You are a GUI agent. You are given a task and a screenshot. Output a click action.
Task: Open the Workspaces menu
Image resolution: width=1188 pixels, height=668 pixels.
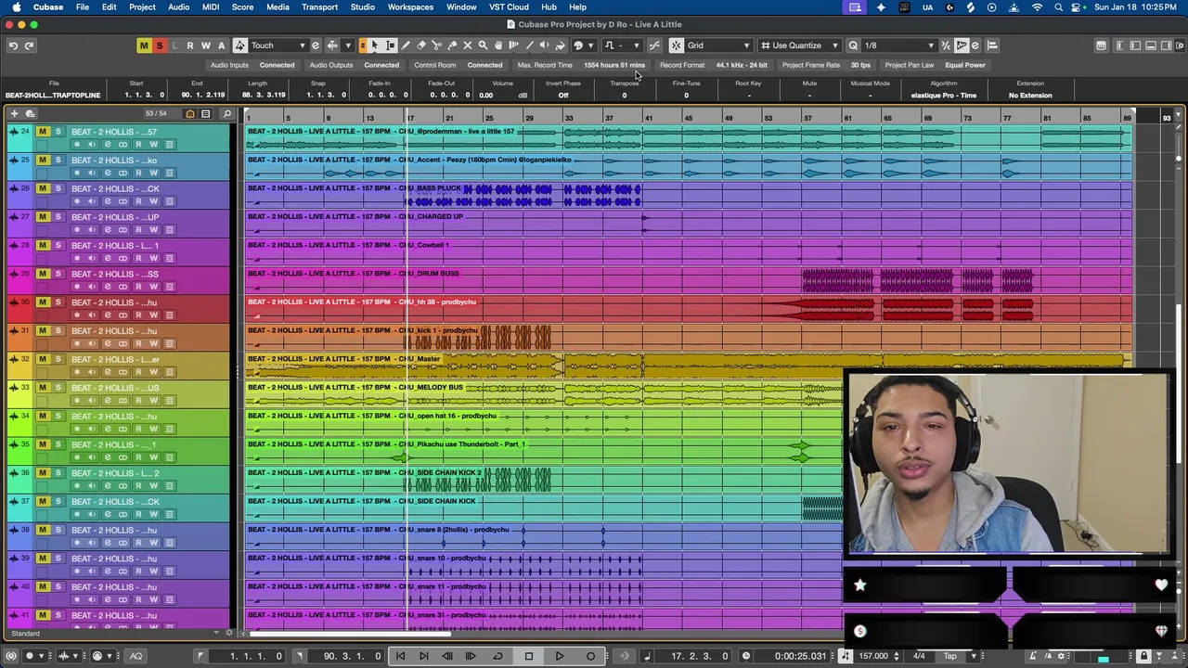click(410, 7)
